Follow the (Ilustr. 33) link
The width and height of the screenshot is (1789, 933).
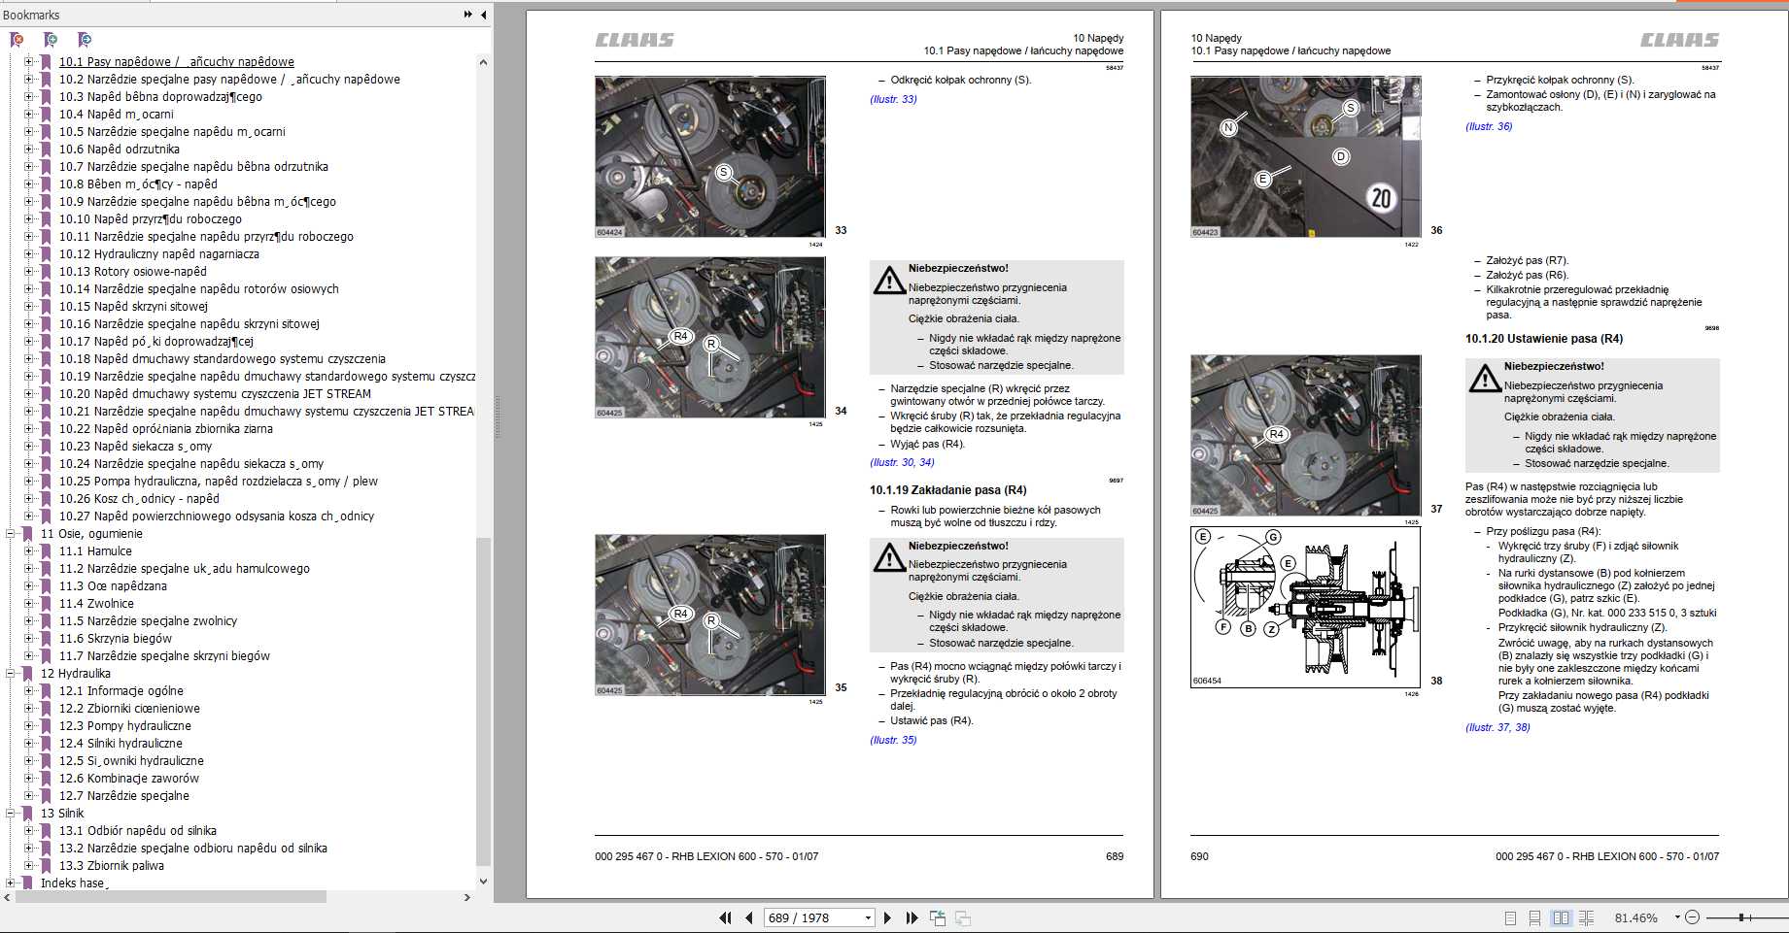[893, 99]
